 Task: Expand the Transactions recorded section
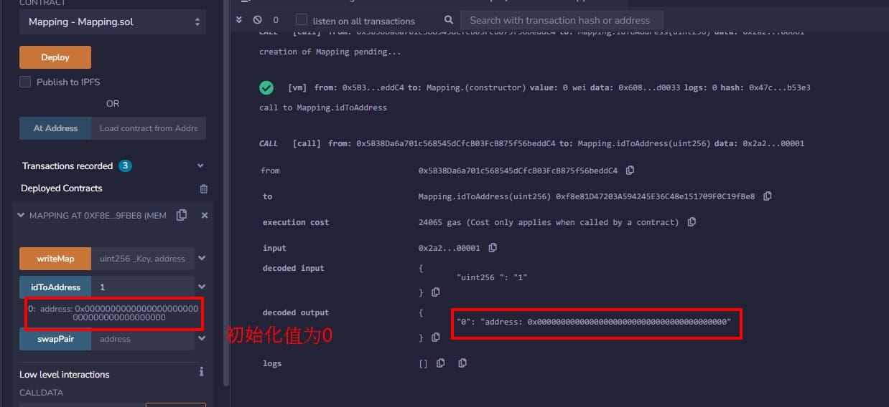(x=200, y=166)
